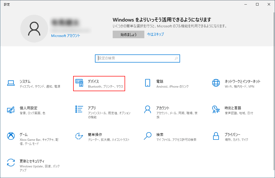Select the 検索 title text

point(160,134)
